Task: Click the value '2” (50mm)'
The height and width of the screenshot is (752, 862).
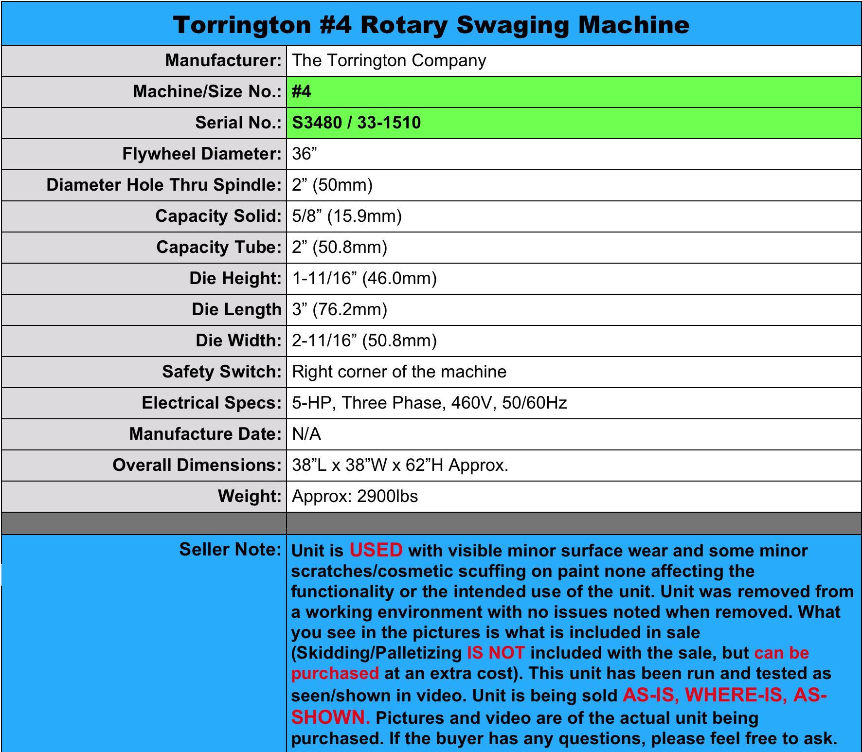Action: (332, 185)
